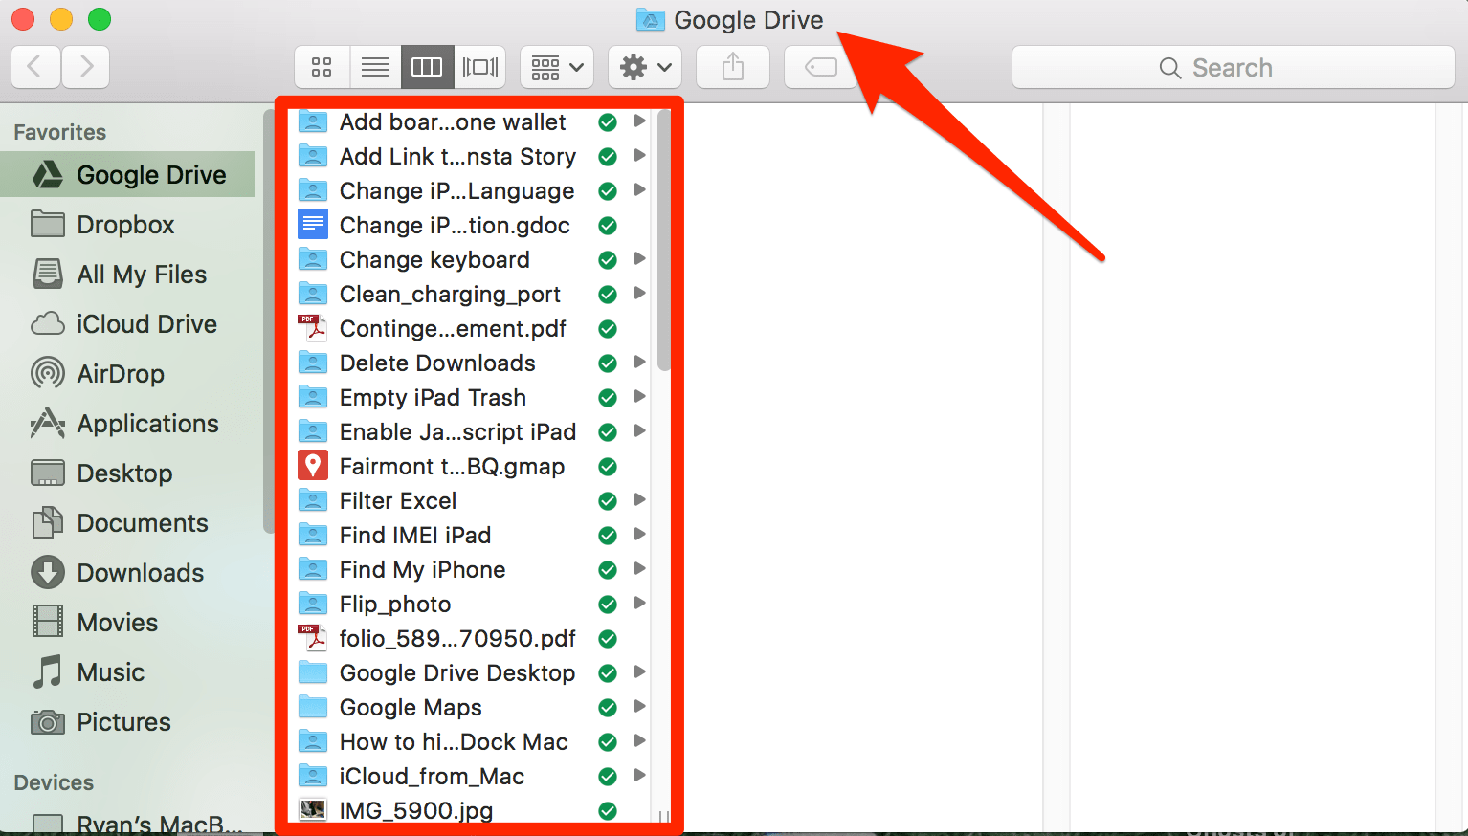Click the IMG_5900.jpg thumbnail icon
This screenshot has width=1468, height=836.
click(313, 809)
